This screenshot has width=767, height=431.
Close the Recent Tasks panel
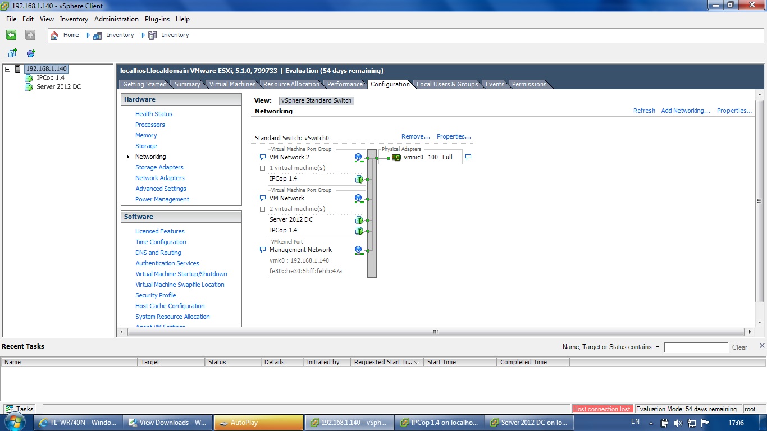[762, 346]
